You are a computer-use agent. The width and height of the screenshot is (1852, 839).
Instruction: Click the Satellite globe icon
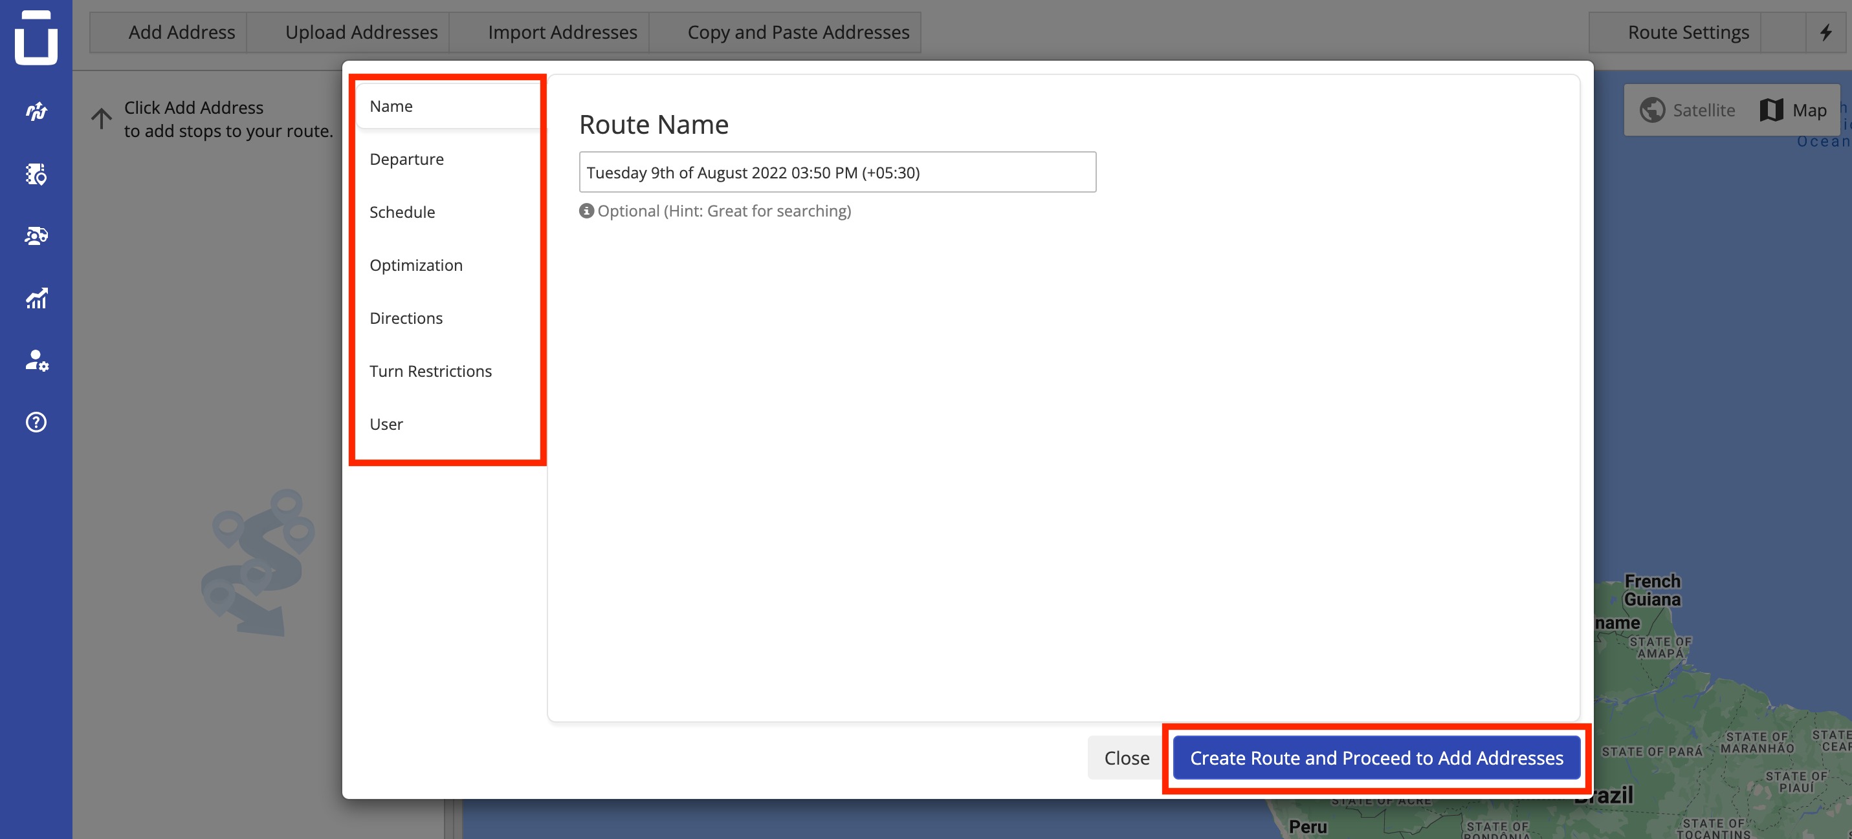[x=1652, y=110]
